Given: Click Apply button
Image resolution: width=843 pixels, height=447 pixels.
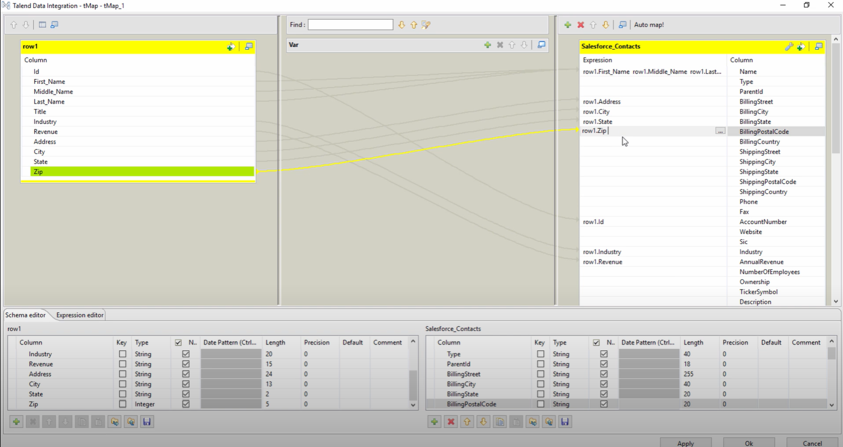Looking at the screenshot, I should tap(685, 443).
